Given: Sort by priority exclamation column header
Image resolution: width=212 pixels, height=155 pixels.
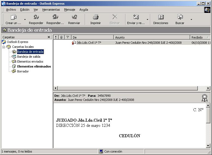Looking at the screenshot, I should point(56,37).
